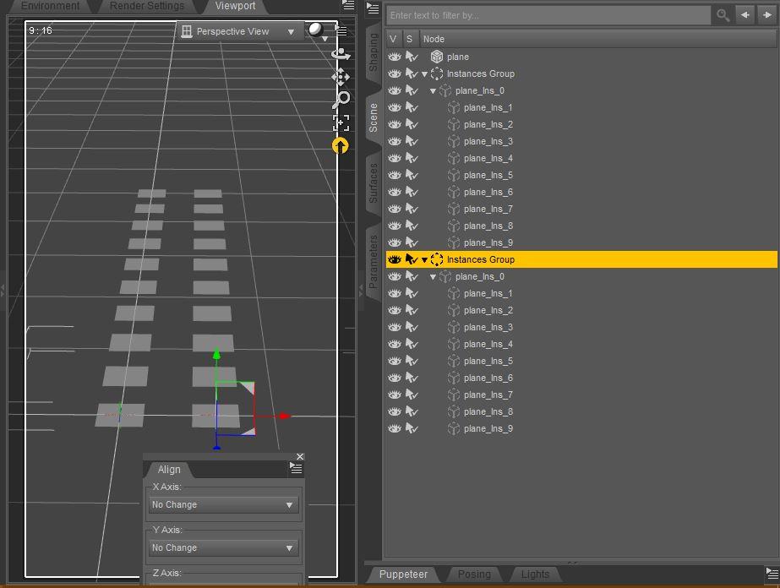This screenshot has width=780, height=588.
Task: Open the Scene side tab
Action: tap(373, 117)
